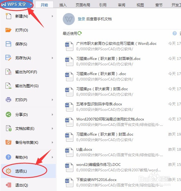
Task: Open 广州市职大教育办公软件应用习题集（Word).doc name
Action: 116,44
